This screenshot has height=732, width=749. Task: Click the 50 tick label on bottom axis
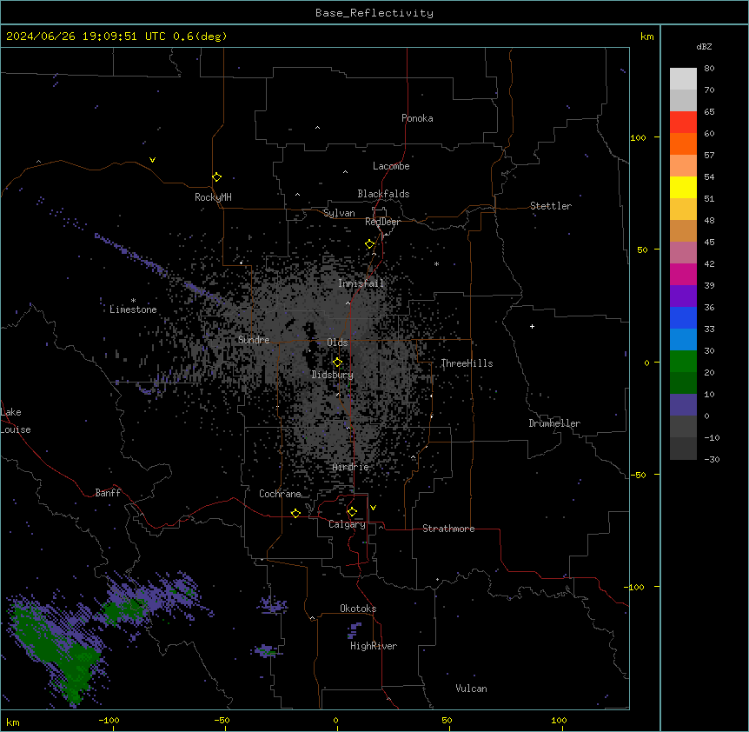click(x=447, y=720)
